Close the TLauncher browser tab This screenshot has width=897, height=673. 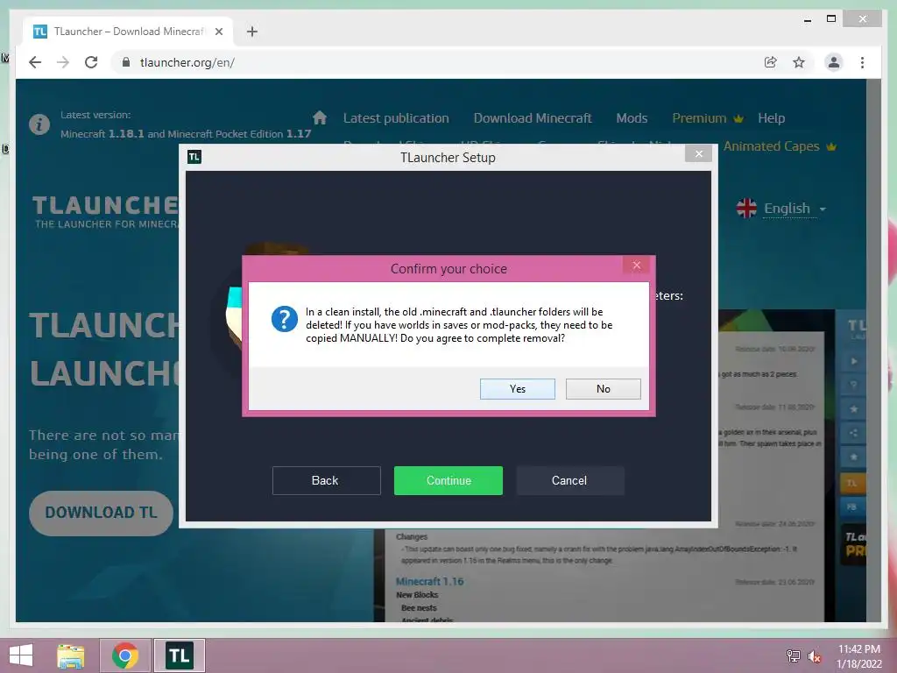tap(218, 32)
